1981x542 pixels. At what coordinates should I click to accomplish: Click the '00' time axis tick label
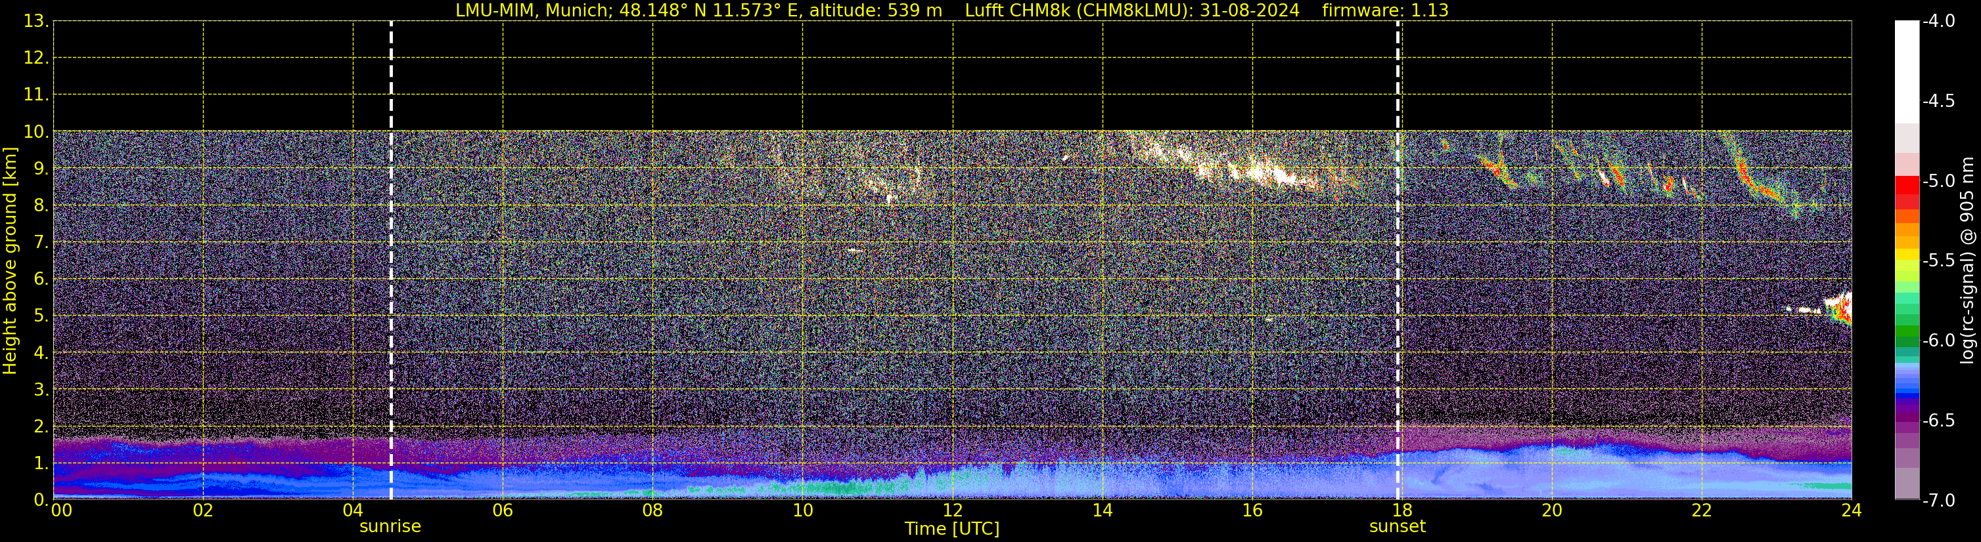tap(62, 511)
